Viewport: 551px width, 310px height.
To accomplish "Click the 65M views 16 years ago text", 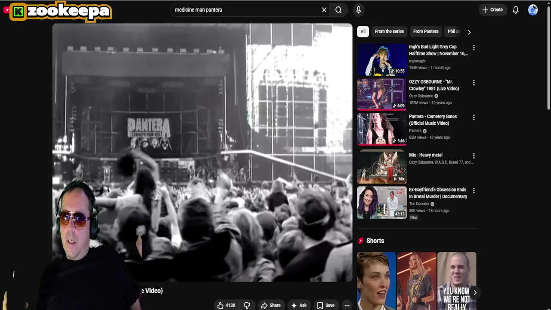I will 429,137.
